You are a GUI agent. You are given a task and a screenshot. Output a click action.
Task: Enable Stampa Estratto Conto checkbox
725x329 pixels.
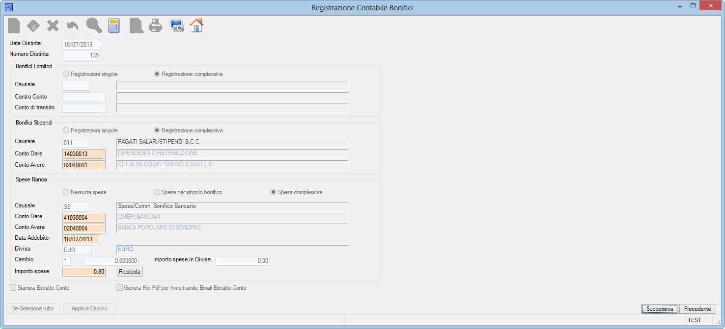40,288
